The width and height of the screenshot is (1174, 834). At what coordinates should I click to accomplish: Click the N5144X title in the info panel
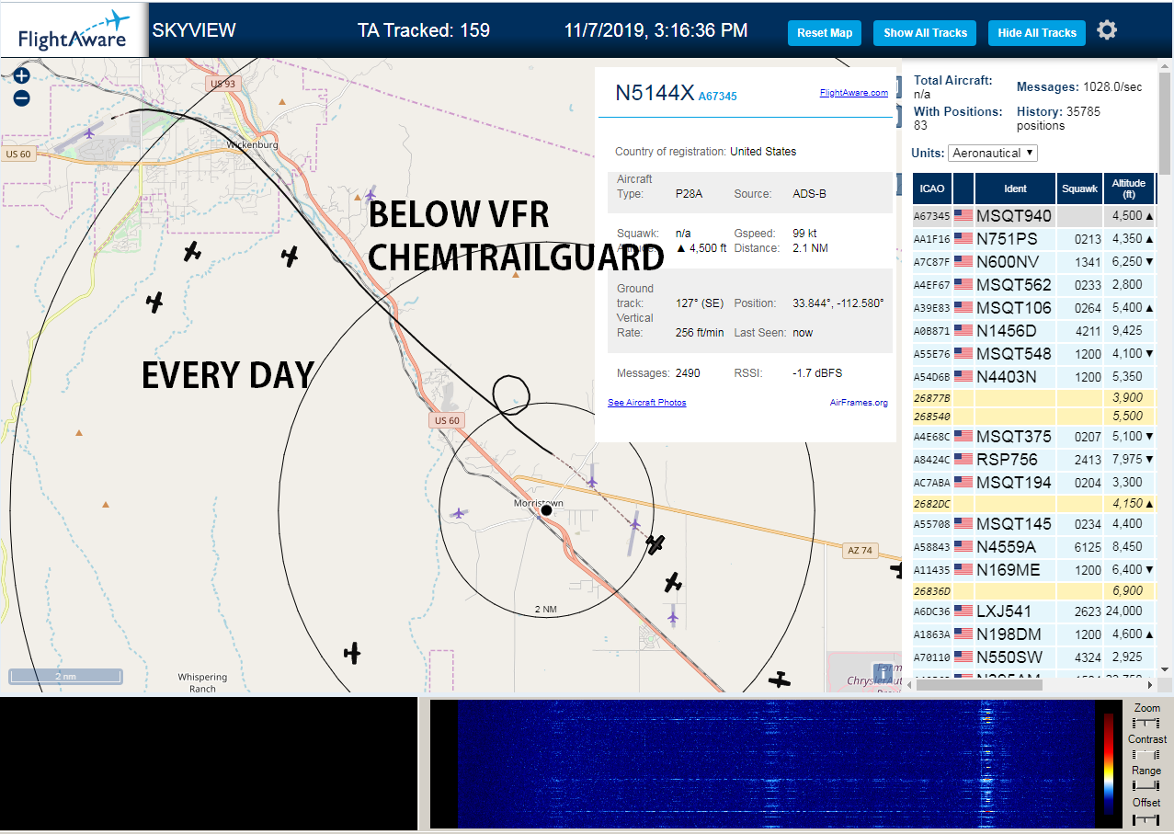[655, 93]
